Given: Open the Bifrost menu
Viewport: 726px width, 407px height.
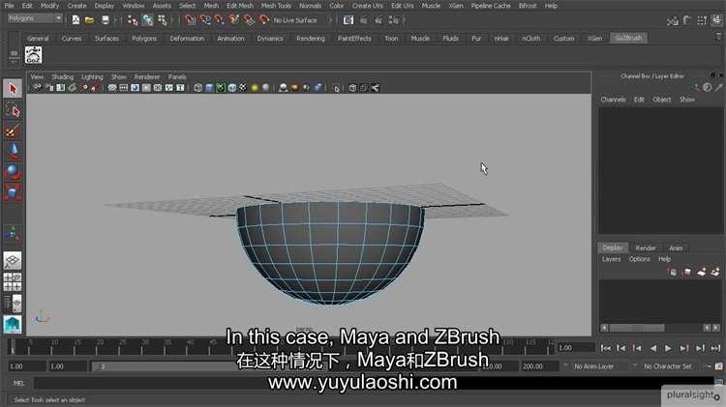Looking at the screenshot, I should pyautogui.click(x=528, y=6).
